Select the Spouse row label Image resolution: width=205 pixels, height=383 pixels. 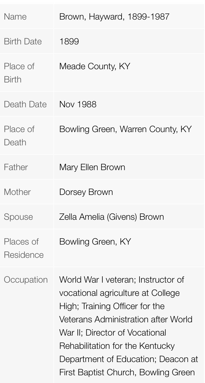pyautogui.click(x=18, y=217)
